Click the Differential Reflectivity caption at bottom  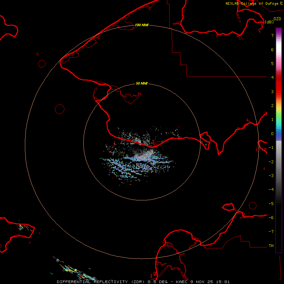pyautogui.click(x=143, y=282)
